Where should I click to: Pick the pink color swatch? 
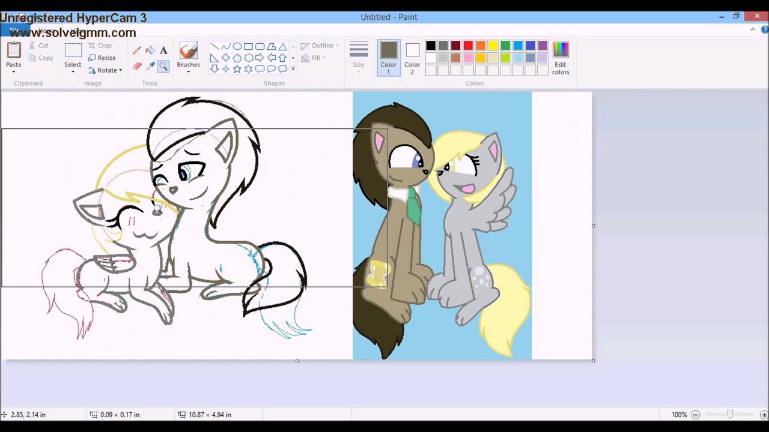pos(468,58)
